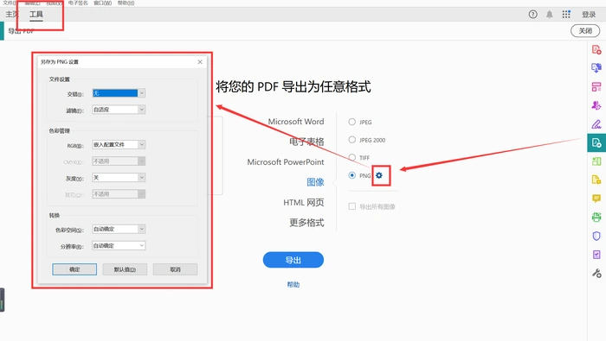Open the Fill & Sign pen tool
This screenshot has height=341, width=606.
pyautogui.click(x=596, y=124)
